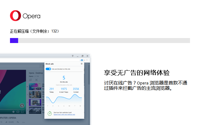Click the Easy Setup menu icon
This screenshot has height=125, width=200.
pos(72,56)
